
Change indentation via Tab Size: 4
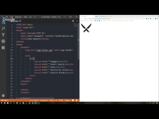[44, 100]
